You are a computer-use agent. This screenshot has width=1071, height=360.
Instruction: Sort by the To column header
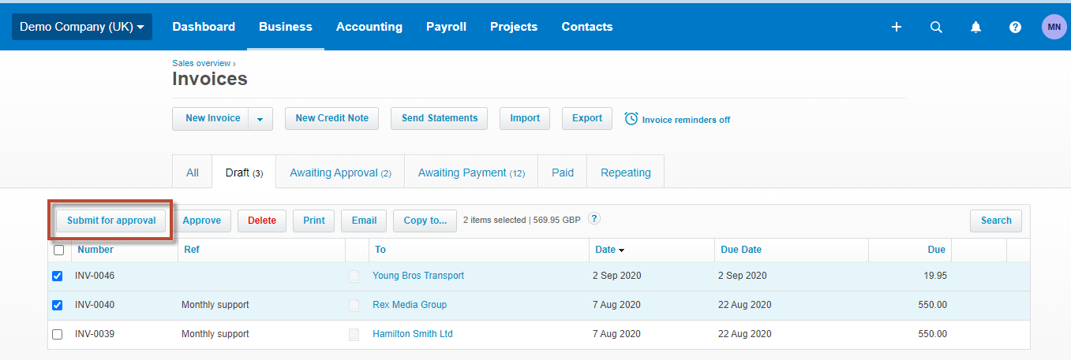tap(380, 250)
